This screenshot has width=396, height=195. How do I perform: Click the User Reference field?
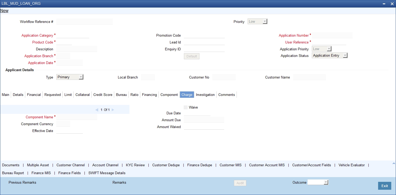coord(329,42)
